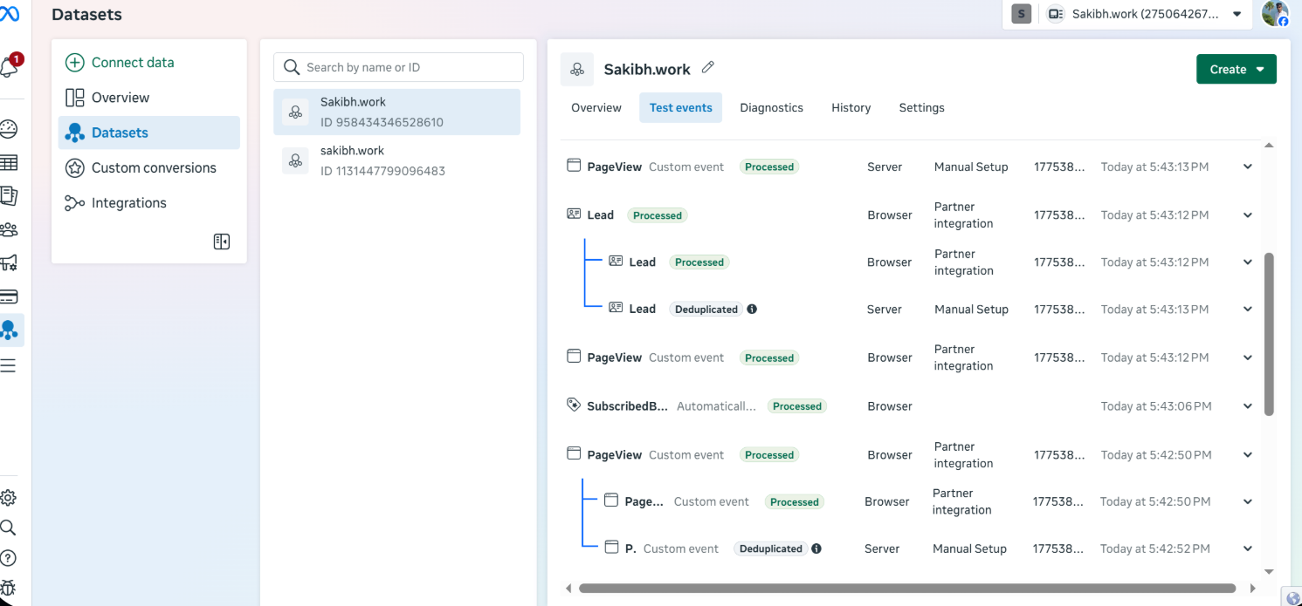1302x606 pixels.
Task: Open the help question mark icon
Action: [9, 558]
